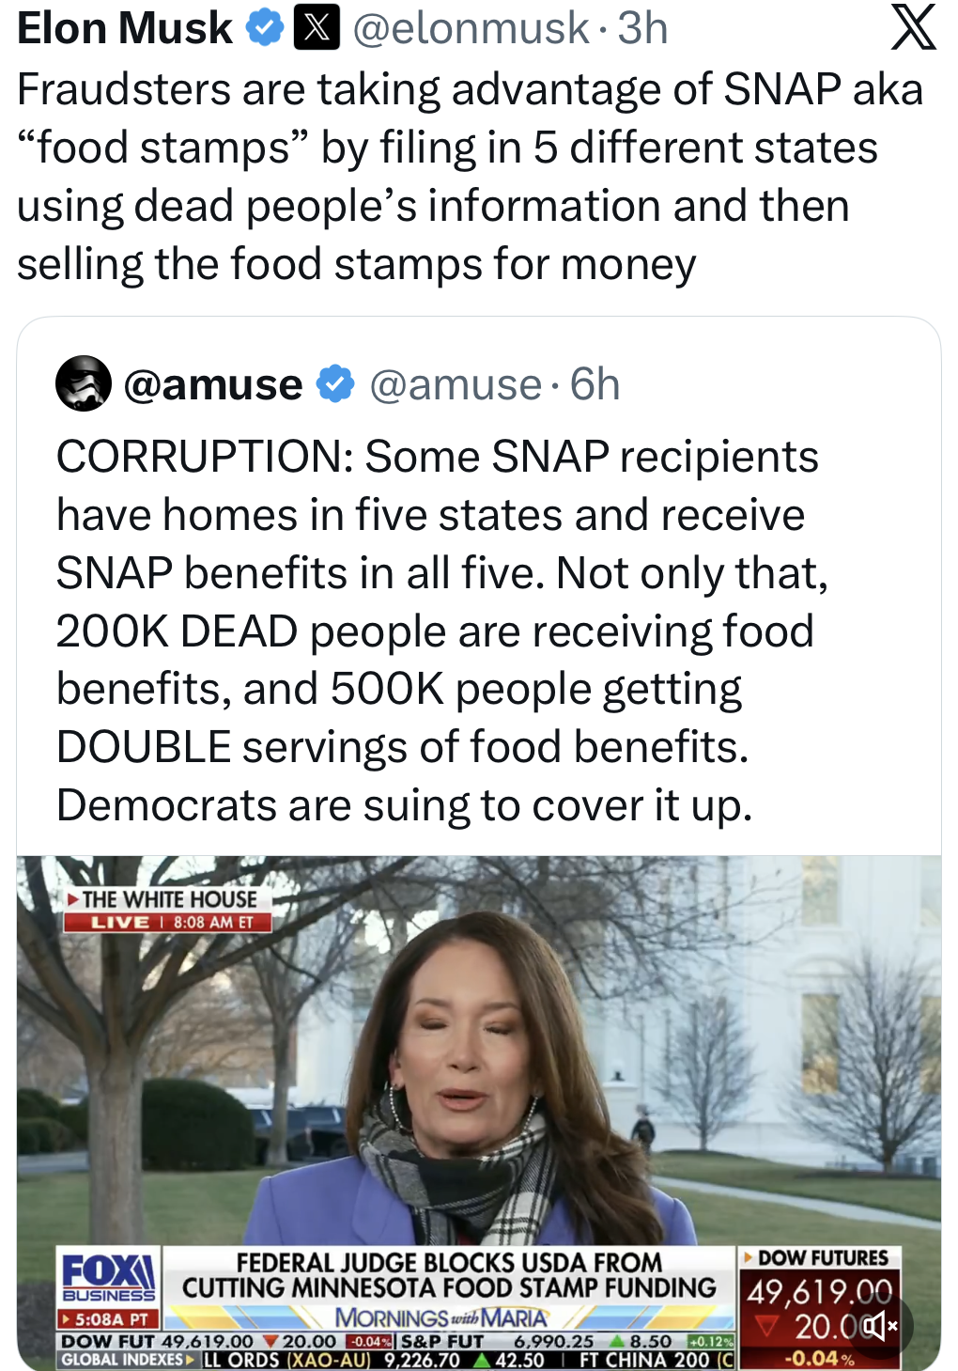Open the @amuse stormtrooper profile avatar
Screen dimensions: 958x1371
click(x=84, y=383)
